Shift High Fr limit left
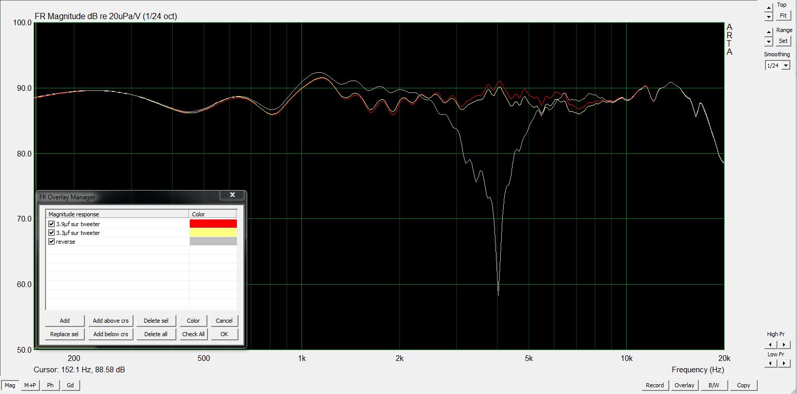797x394 pixels. click(770, 345)
